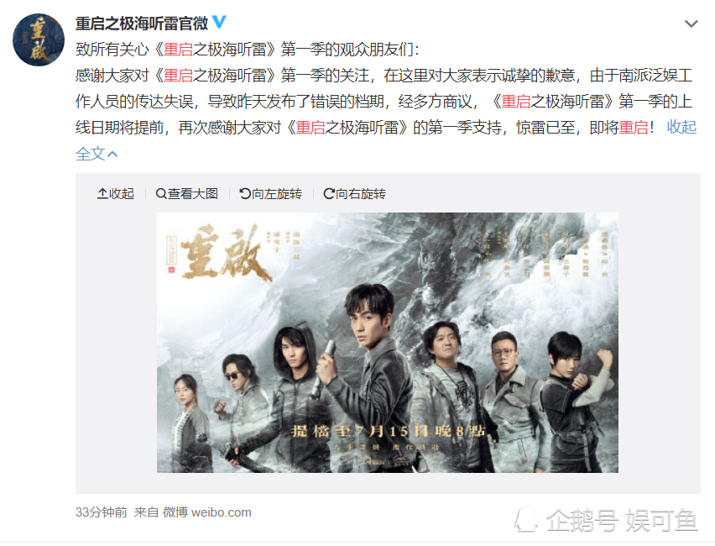Open the 重启 poster image
This screenshot has height=546, width=715.
click(388, 343)
